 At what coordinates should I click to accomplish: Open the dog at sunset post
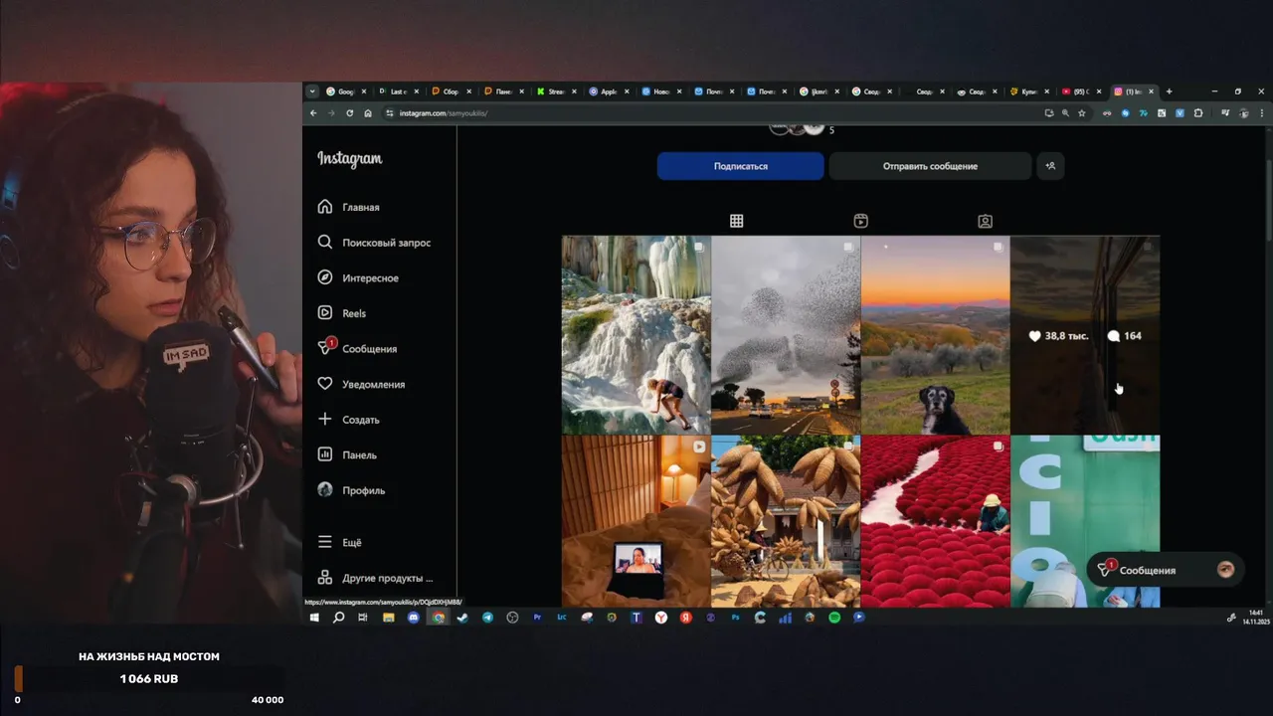click(x=935, y=335)
